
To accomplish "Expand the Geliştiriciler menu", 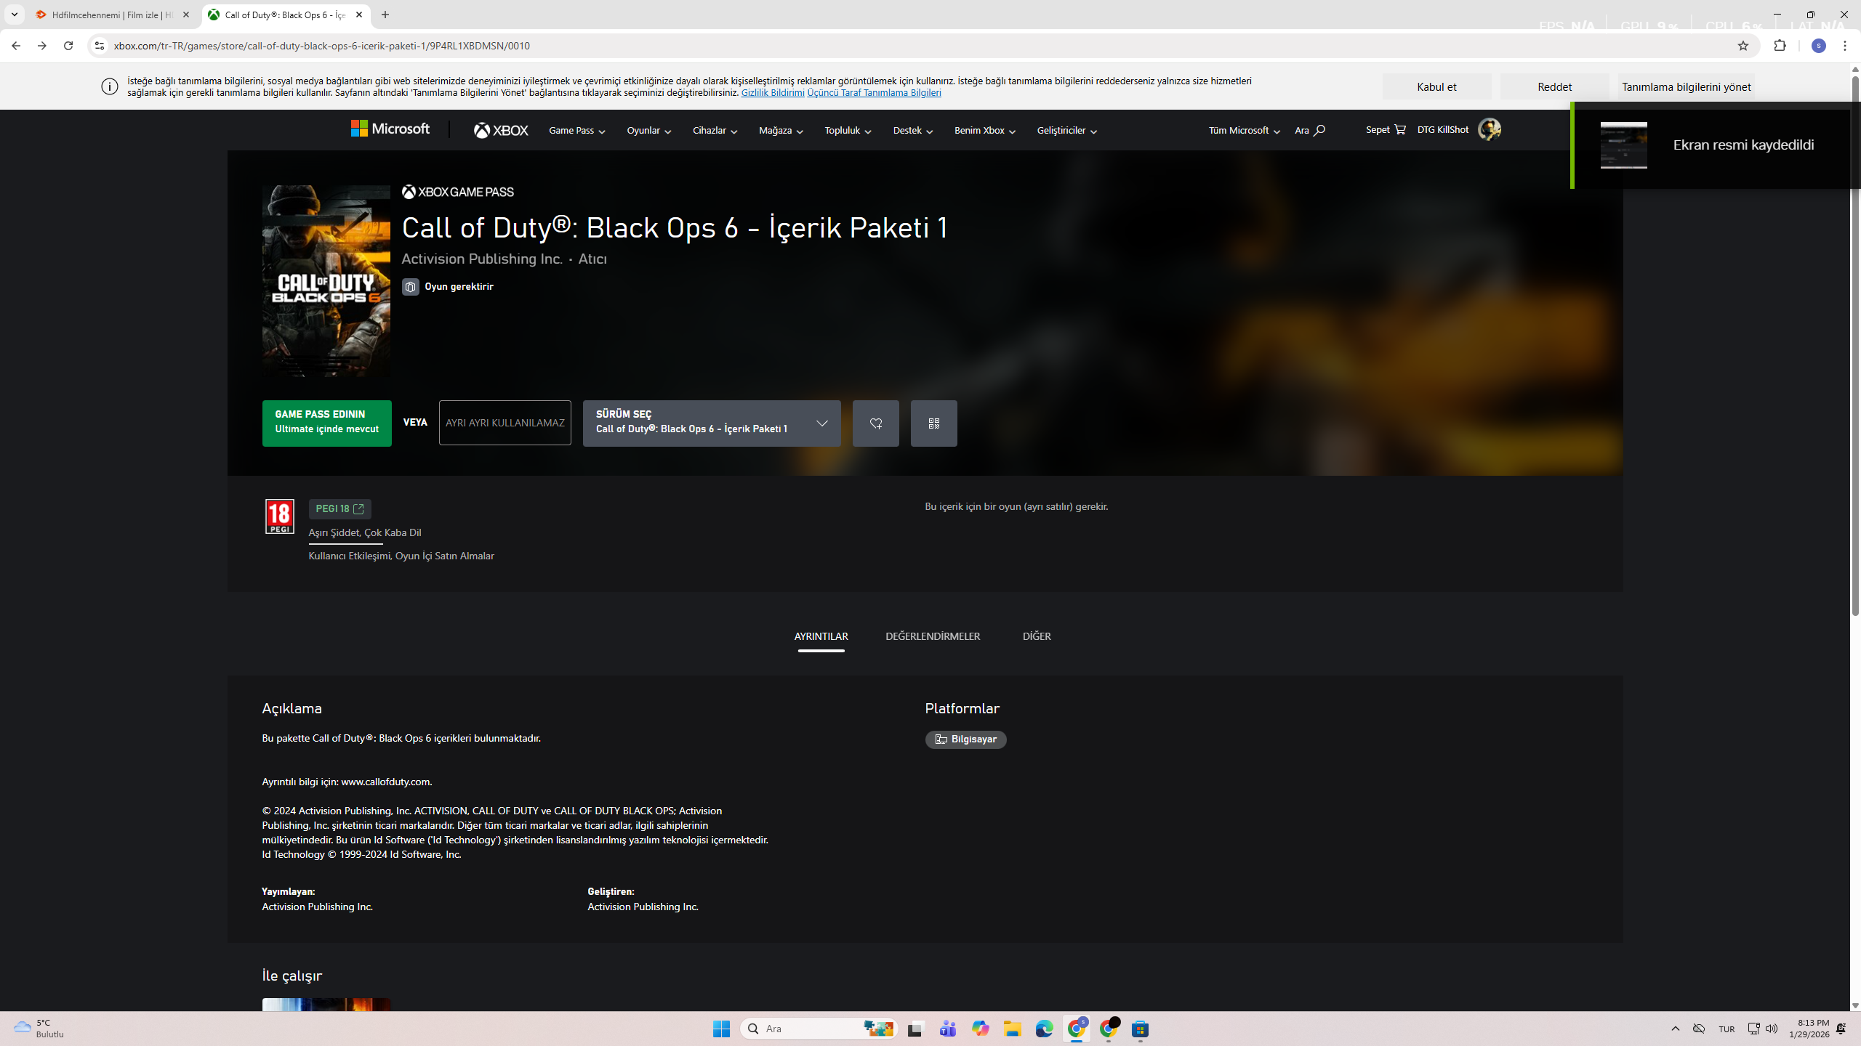I will [1067, 131].
